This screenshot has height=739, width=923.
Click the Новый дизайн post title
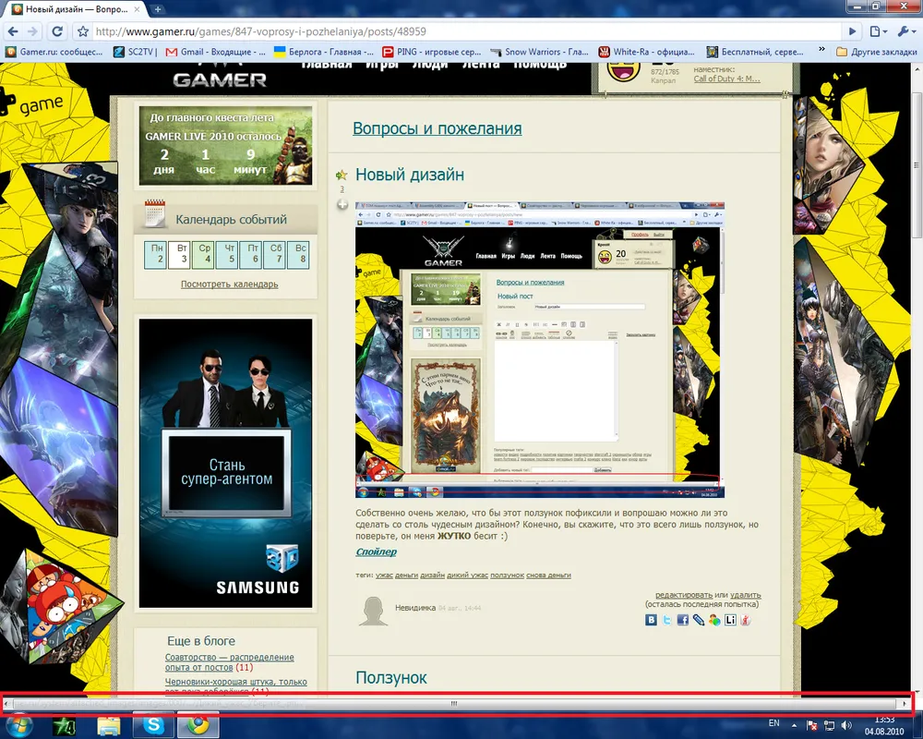click(x=410, y=175)
